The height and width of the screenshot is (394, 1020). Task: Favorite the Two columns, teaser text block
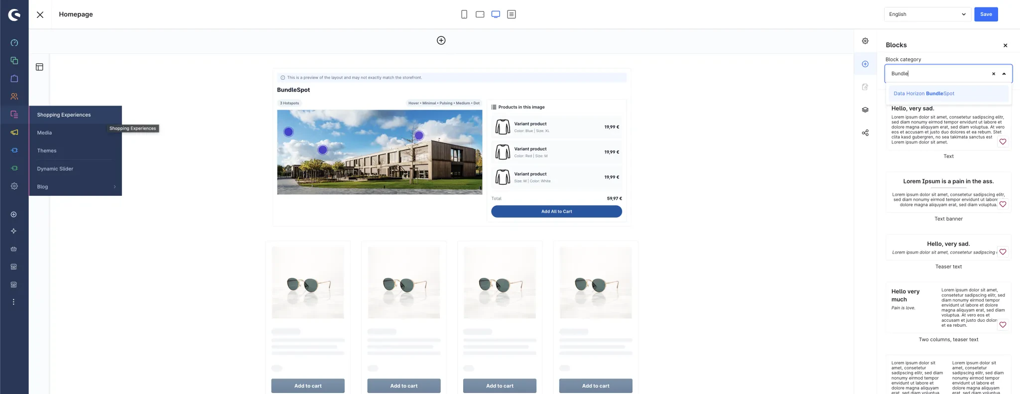[x=1003, y=325]
